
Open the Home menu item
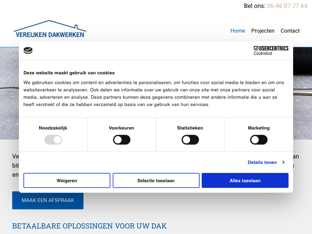tap(238, 31)
